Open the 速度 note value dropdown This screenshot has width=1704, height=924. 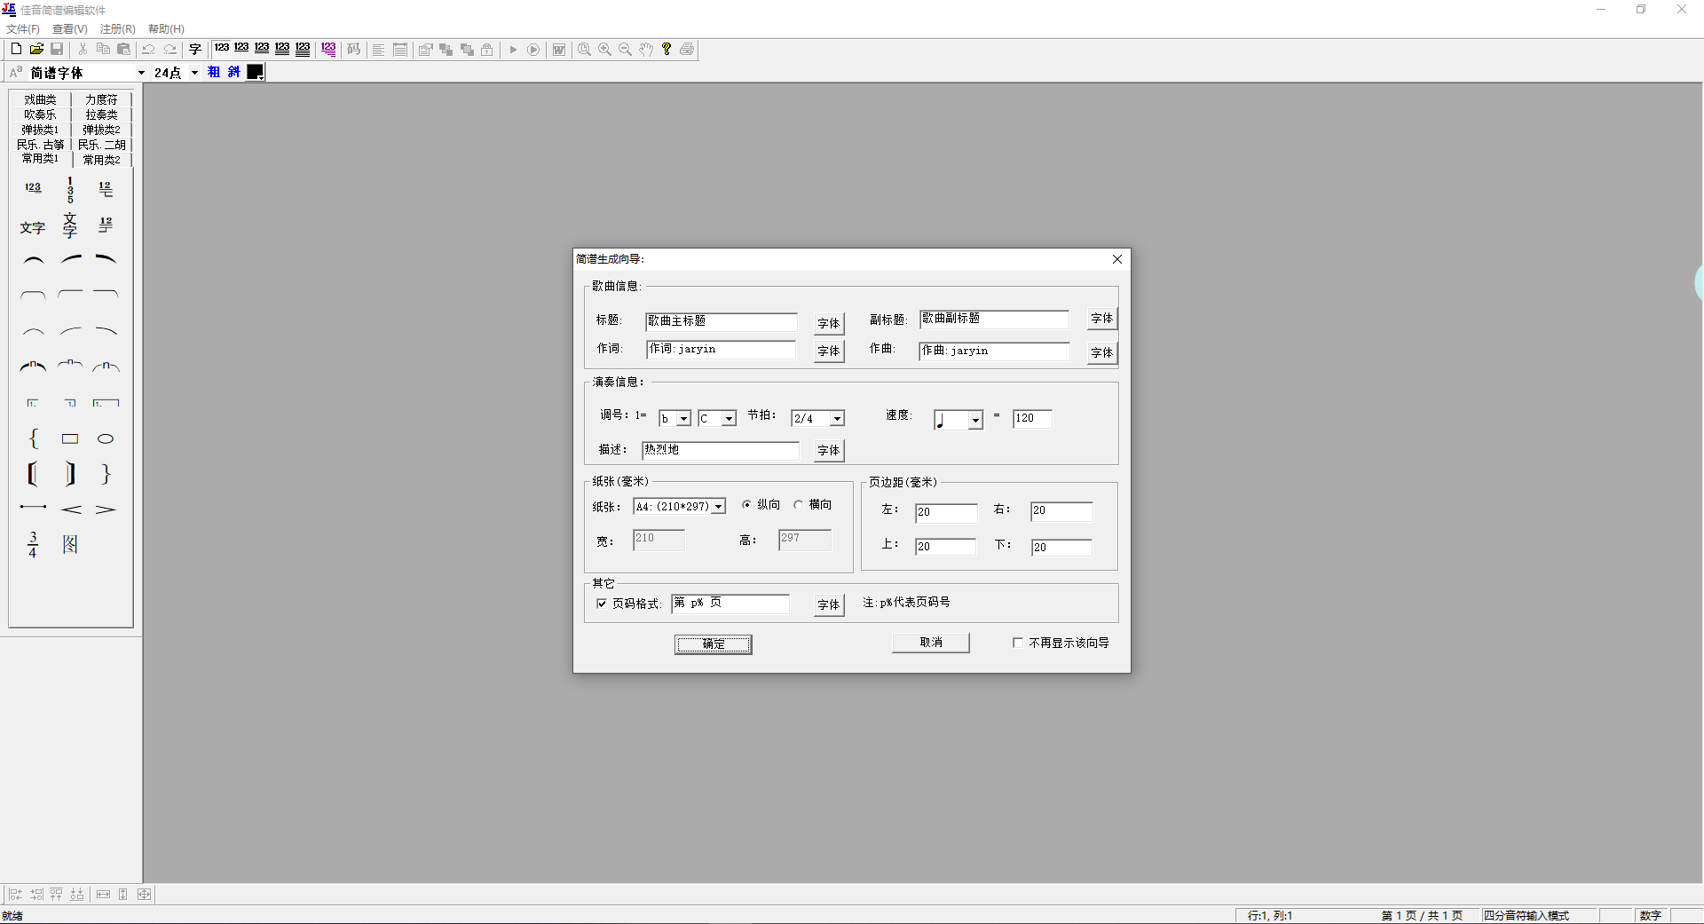point(975,420)
